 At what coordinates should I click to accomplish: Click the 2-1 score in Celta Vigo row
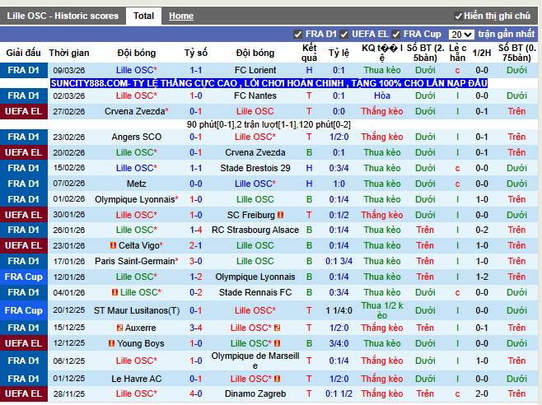[x=196, y=245]
